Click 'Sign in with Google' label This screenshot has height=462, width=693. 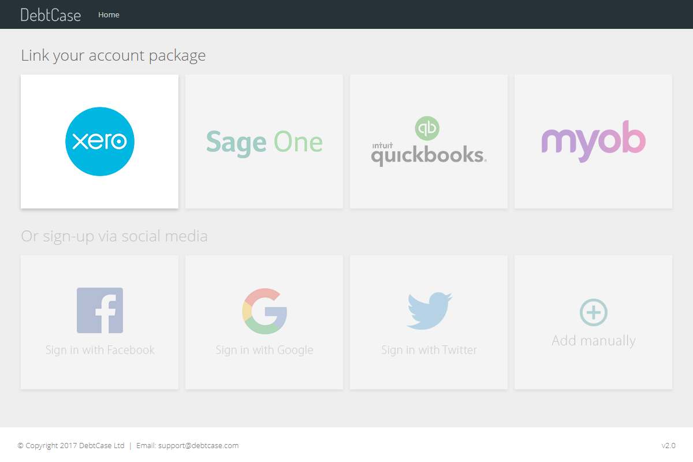(264, 350)
